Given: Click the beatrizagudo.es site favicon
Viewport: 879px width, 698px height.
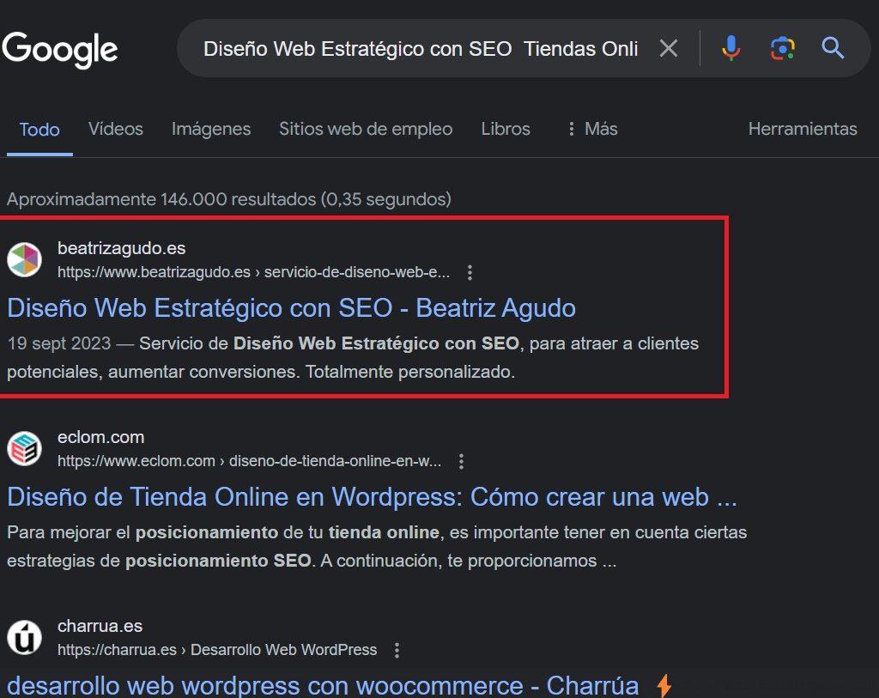Looking at the screenshot, I should coord(25,259).
